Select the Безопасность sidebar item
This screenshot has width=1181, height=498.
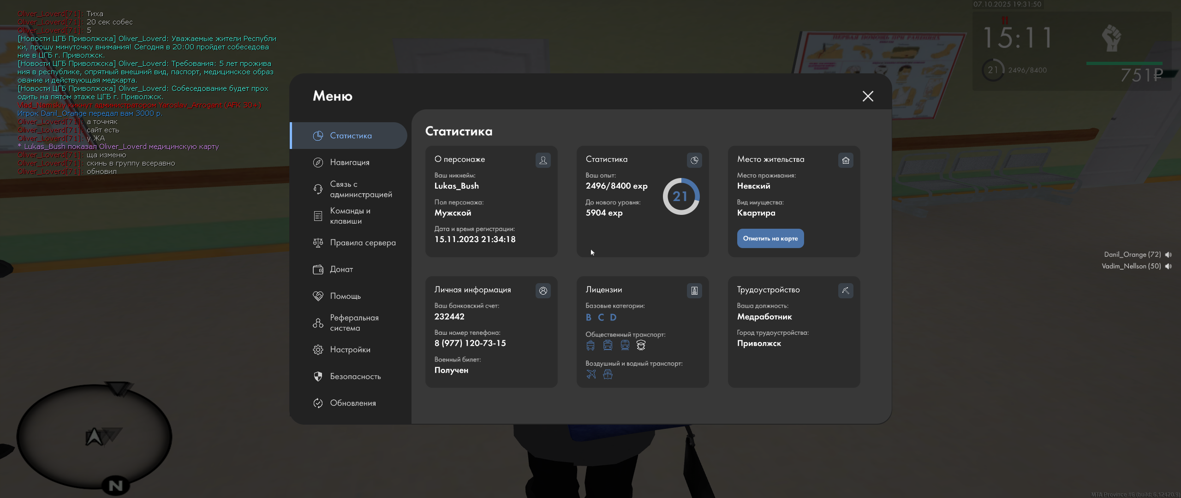click(x=355, y=376)
